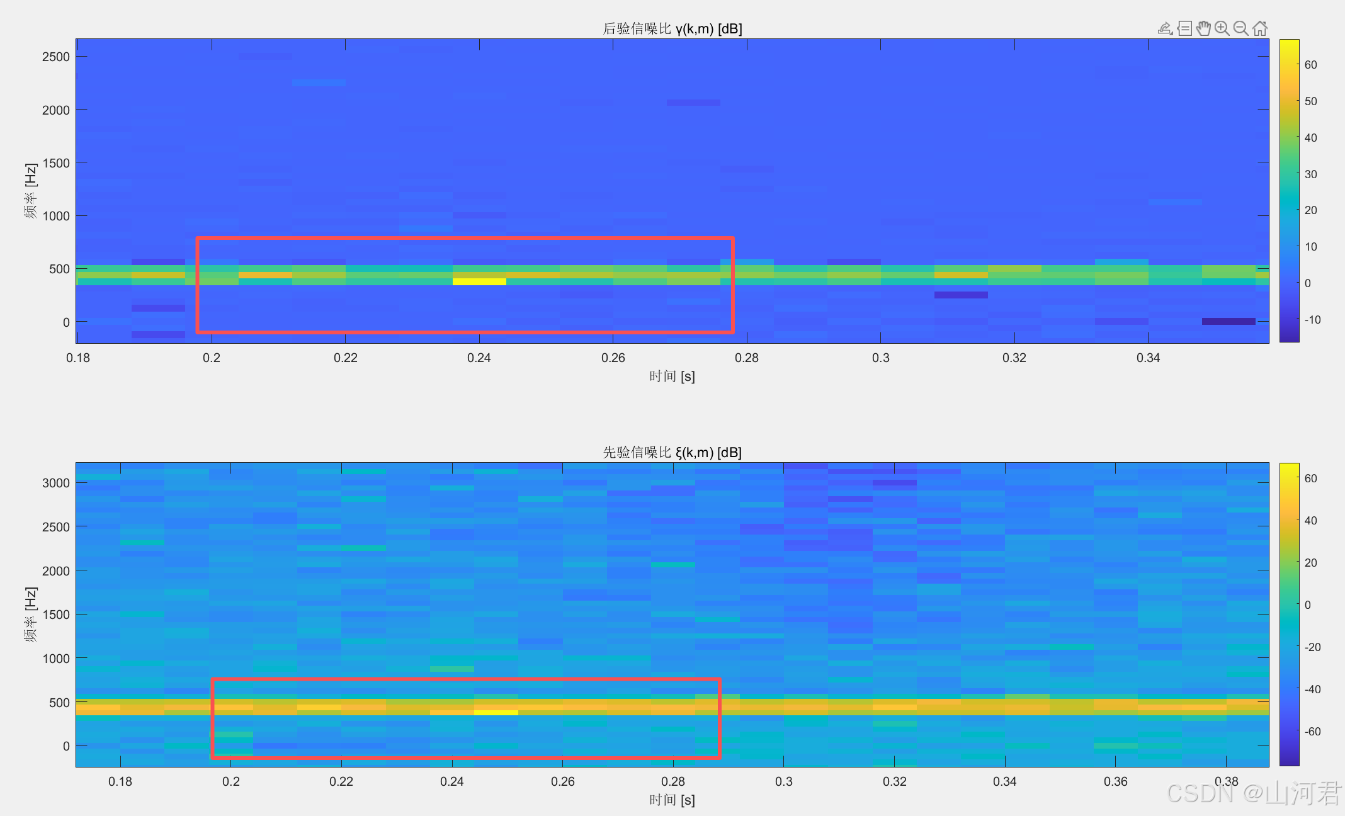The width and height of the screenshot is (1345, 816).
Task: Click the bottom plot's 时间 [s] label
Action: tap(672, 800)
